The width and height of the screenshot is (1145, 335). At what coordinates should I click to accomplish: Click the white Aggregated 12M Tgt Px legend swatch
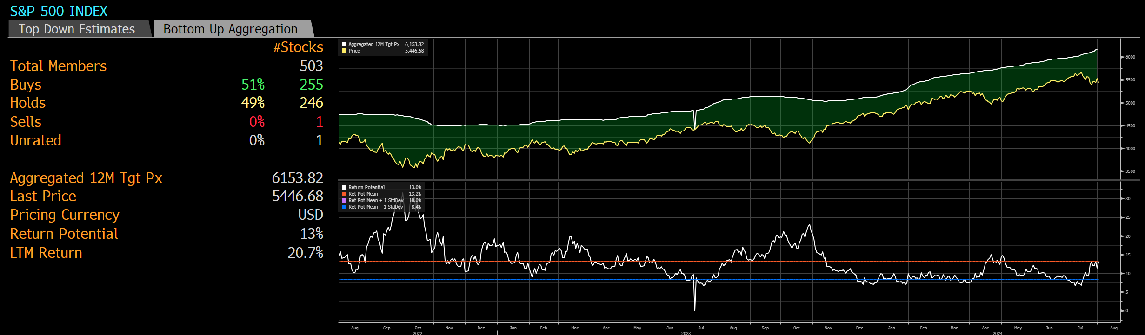(x=344, y=45)
